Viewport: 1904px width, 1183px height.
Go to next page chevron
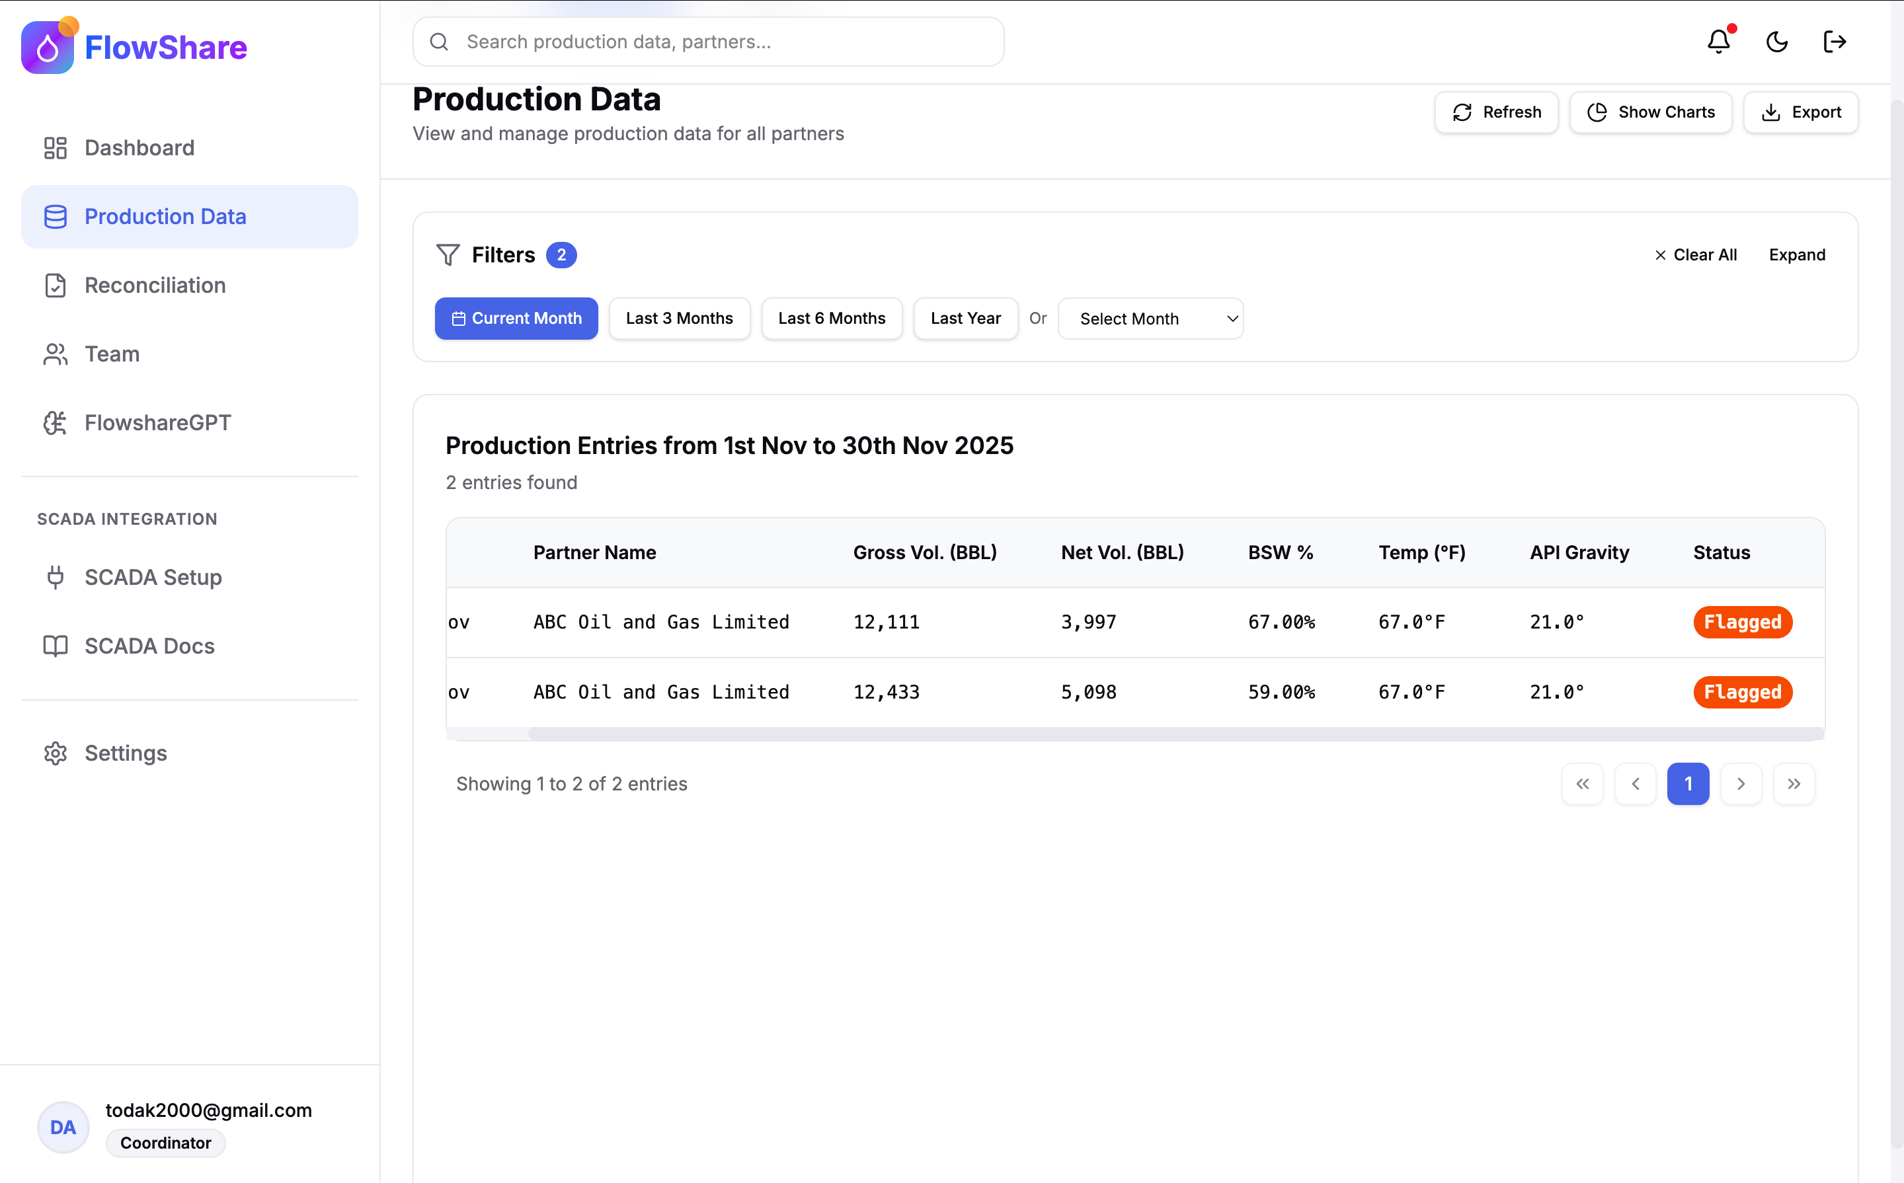(1741, 784)
